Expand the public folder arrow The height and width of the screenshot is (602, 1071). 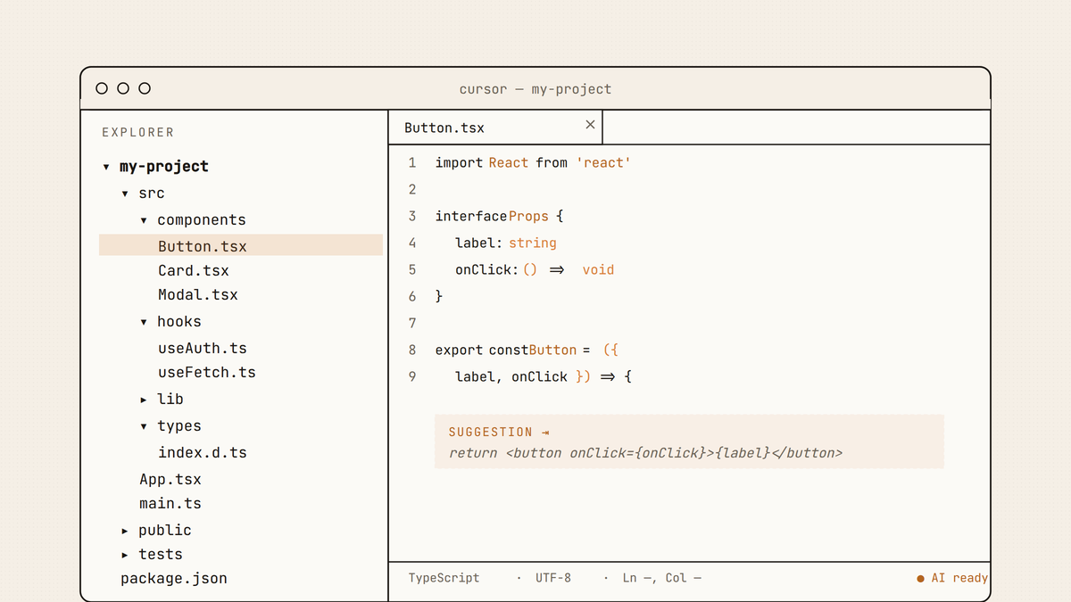(125, 531)
